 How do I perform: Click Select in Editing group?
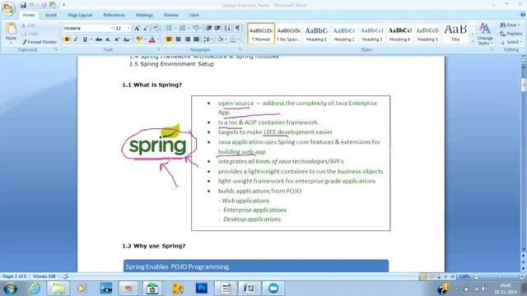click(x=511, y=42)
